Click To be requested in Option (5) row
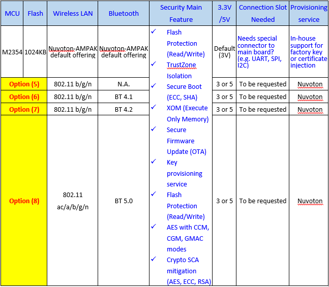The image size is (329, 287). pyautogui.click(x=263, y=84)
